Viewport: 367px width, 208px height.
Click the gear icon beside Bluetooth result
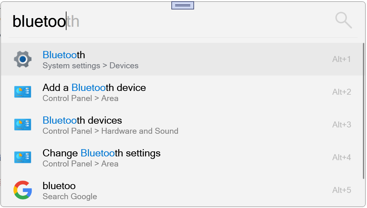point(23,59)
